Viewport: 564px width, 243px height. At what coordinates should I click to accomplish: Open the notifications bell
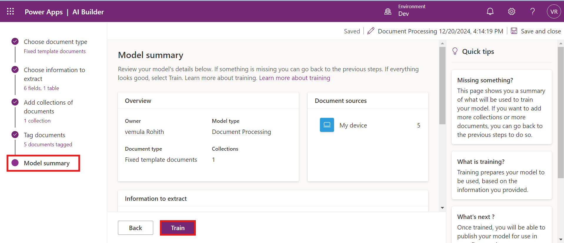tap(490, 11)
